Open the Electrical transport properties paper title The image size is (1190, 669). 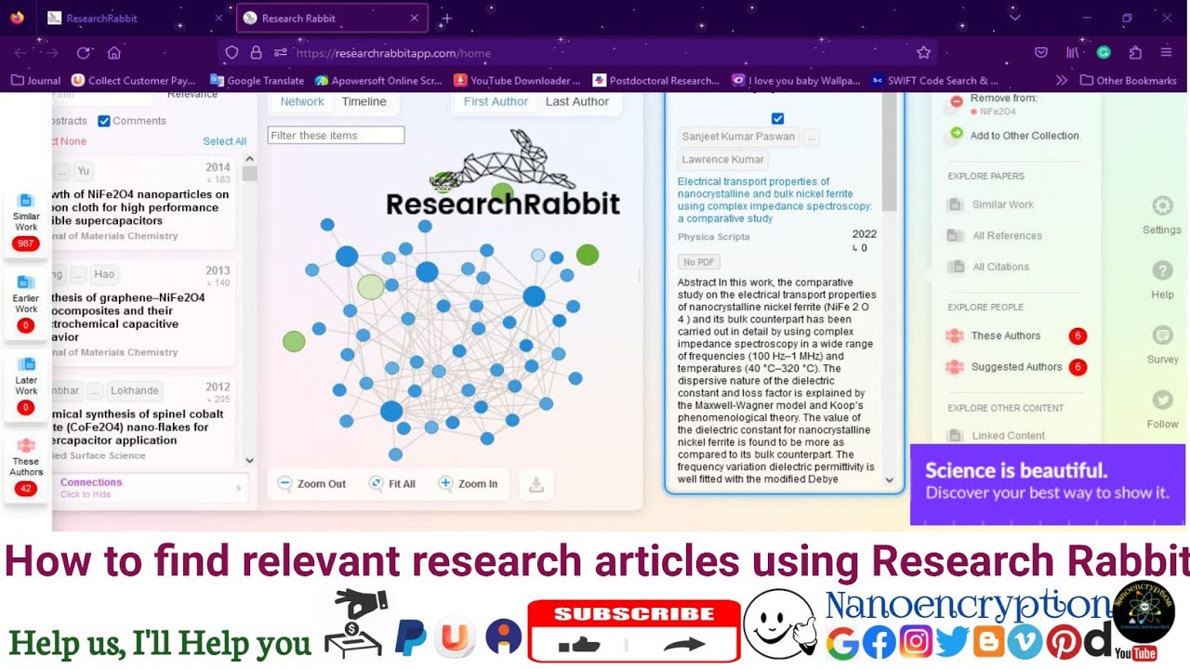[774, 200]
